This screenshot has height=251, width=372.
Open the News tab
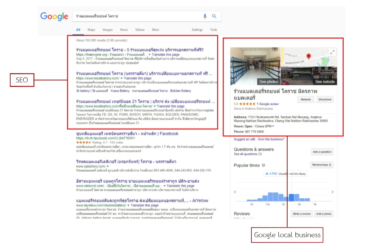click(x=124, y=30)
